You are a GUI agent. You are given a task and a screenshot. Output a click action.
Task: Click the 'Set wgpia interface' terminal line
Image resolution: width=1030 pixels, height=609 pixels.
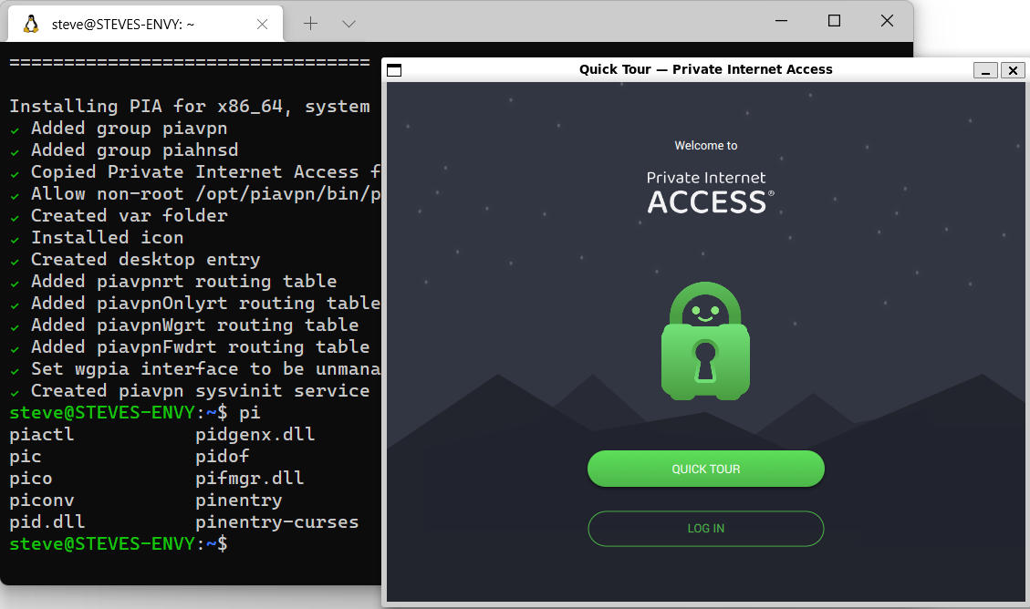[195, 369]
